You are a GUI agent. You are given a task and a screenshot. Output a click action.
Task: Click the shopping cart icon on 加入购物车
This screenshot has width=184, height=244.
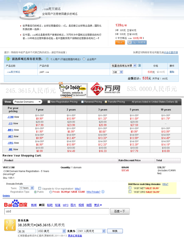[x=130, y=42]
